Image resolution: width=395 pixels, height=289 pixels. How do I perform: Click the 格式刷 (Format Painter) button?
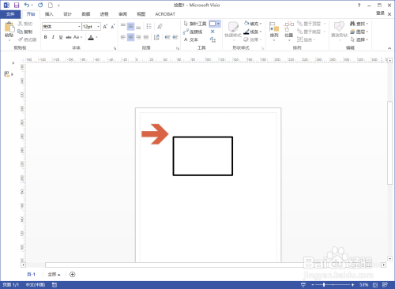tap(28, 39)
